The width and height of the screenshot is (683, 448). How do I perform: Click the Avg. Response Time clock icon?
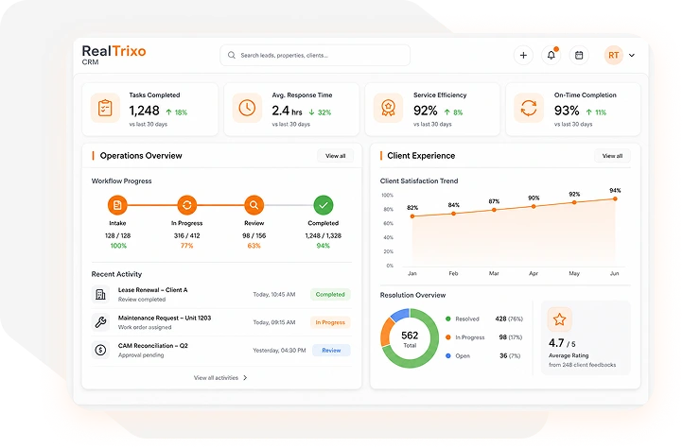coord(247,108)
